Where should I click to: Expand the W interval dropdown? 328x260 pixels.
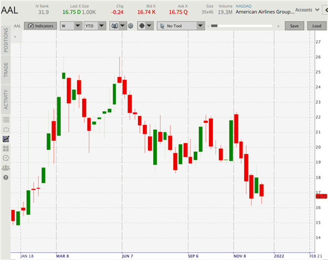click(71, 26)
